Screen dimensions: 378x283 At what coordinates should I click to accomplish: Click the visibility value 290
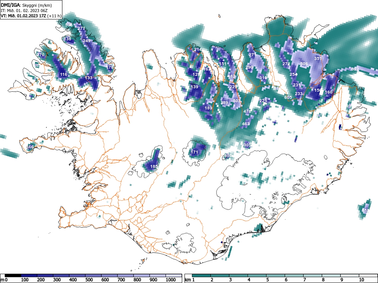[x=249, y=67]
